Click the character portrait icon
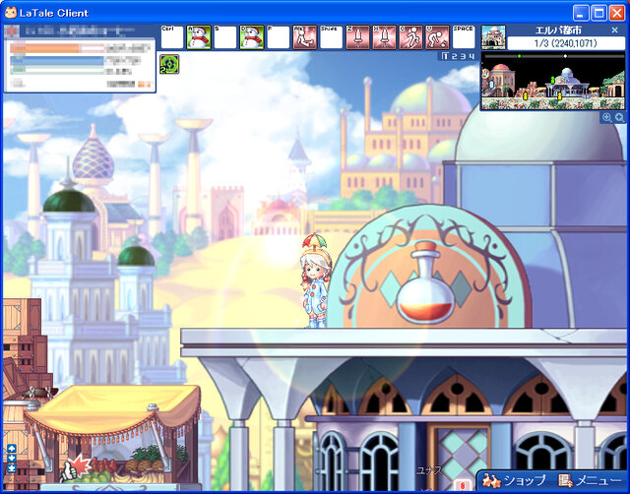 [12, 31]
